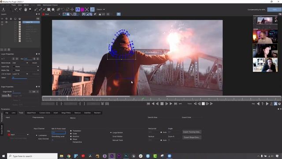The image size is (282, 159).
Task: Select the Manual Track radio option
Action: (x=111, y=140)
